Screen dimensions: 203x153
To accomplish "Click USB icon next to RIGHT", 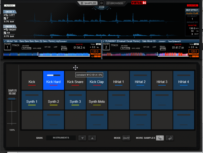I will click(x=6, y=30).
